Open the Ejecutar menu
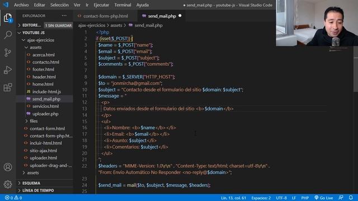Screen dimensions: 358x201 (x=101, y=5)
